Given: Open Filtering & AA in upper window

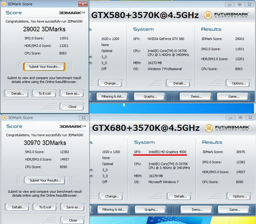Looking at the screenshot, I should pos(112,97).
